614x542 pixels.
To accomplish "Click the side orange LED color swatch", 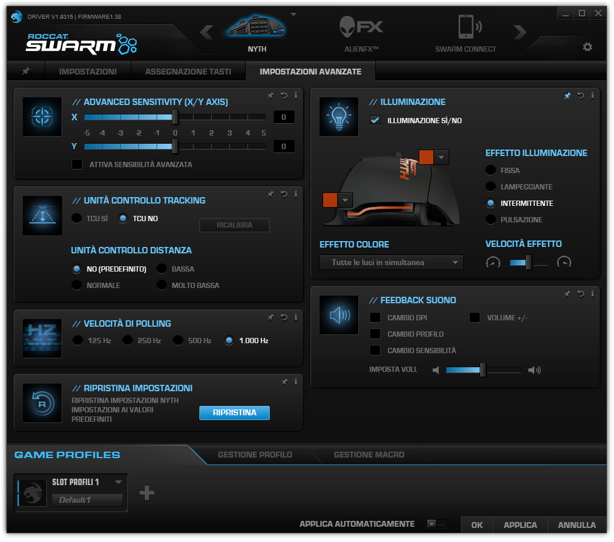I will click(330, 200).
